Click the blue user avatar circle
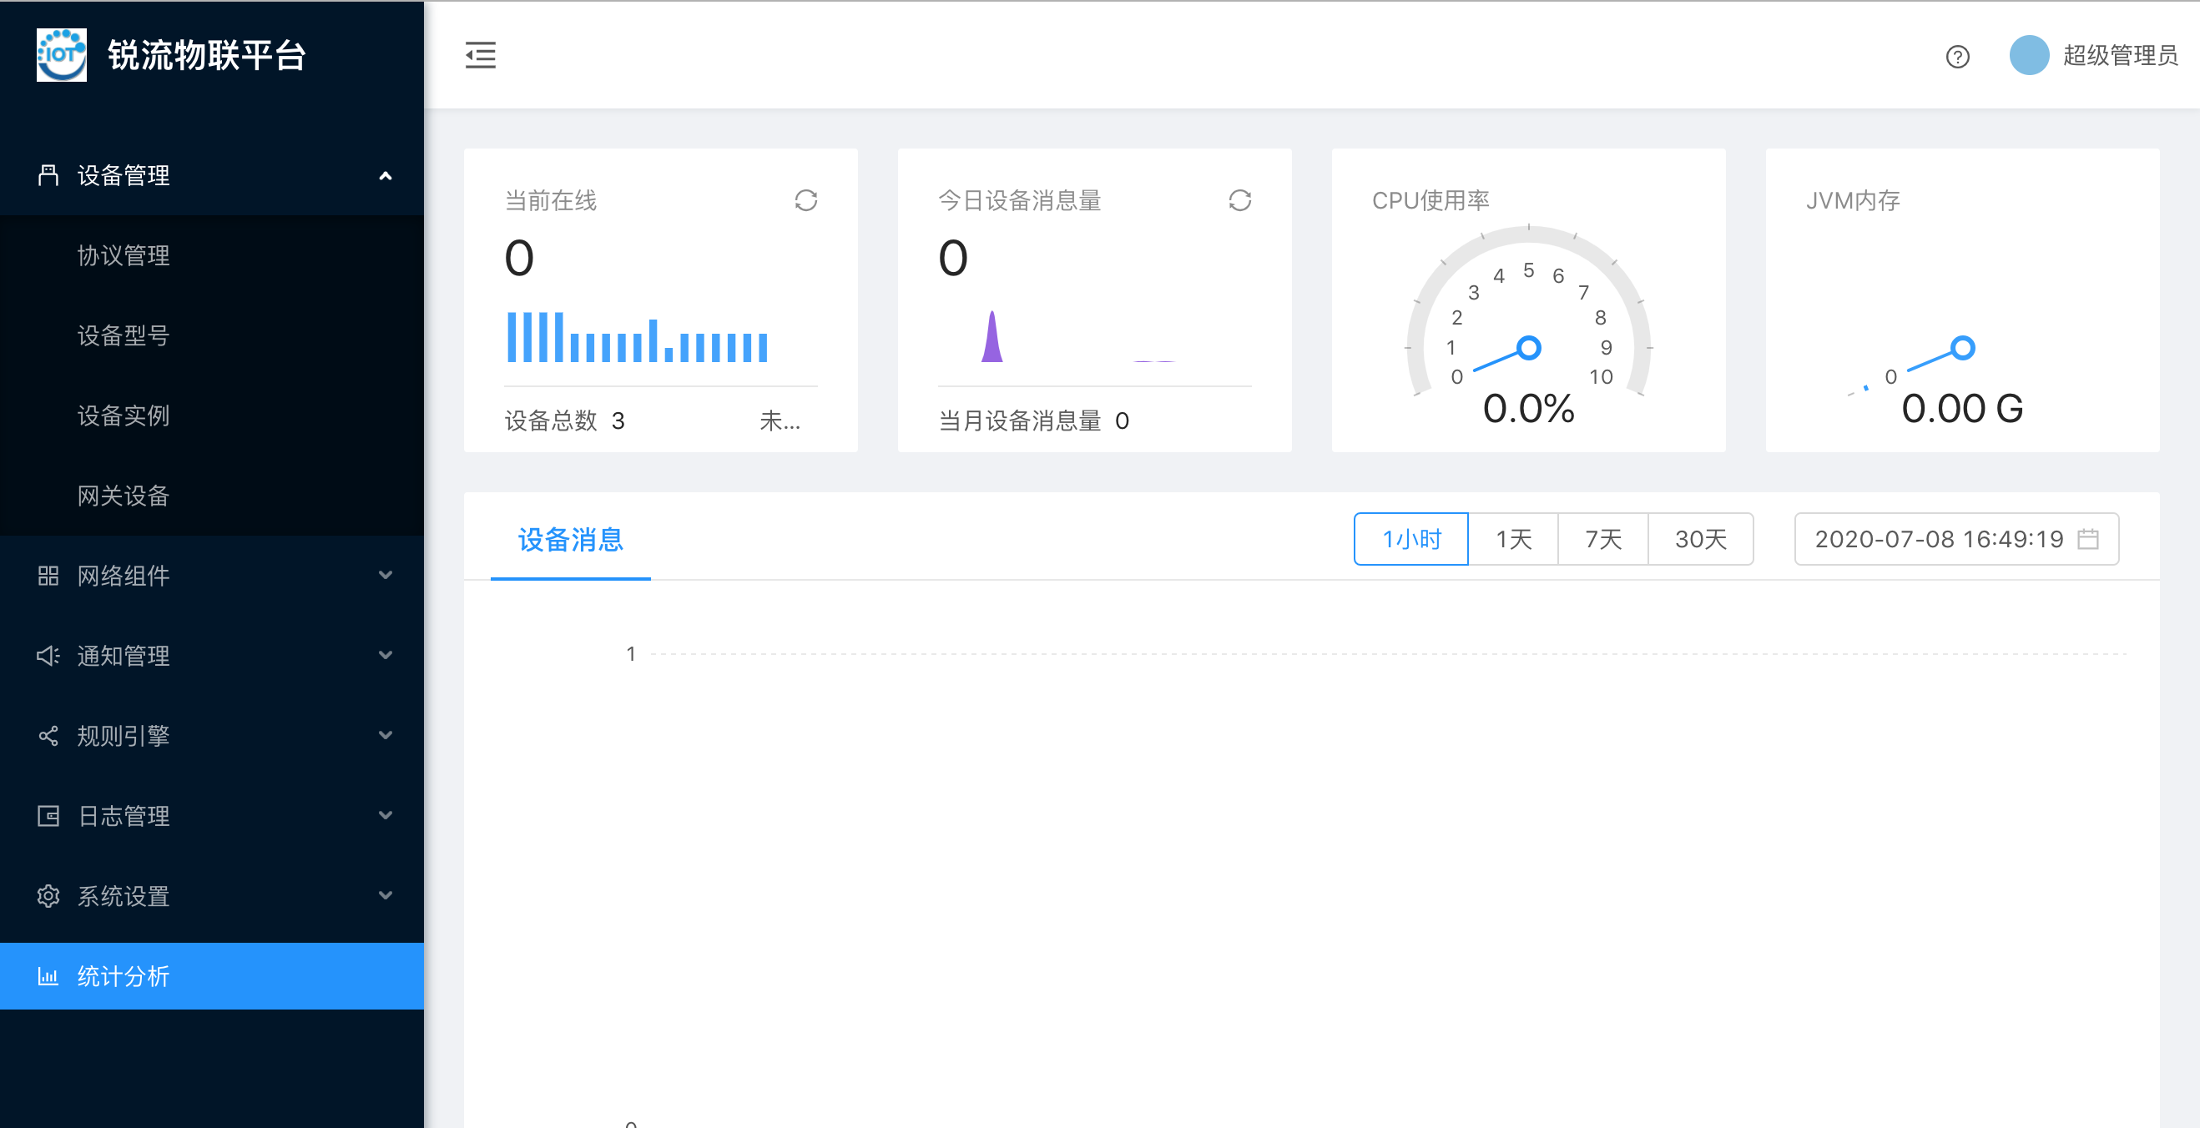 click(x=2028, y=56)
